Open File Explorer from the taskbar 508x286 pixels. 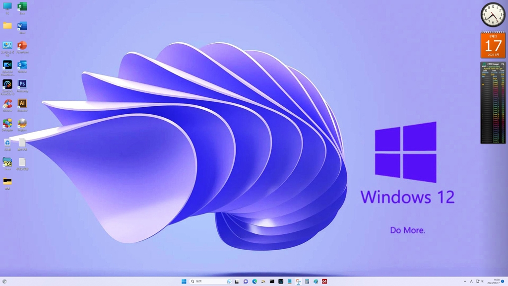[x=263, y=282]
